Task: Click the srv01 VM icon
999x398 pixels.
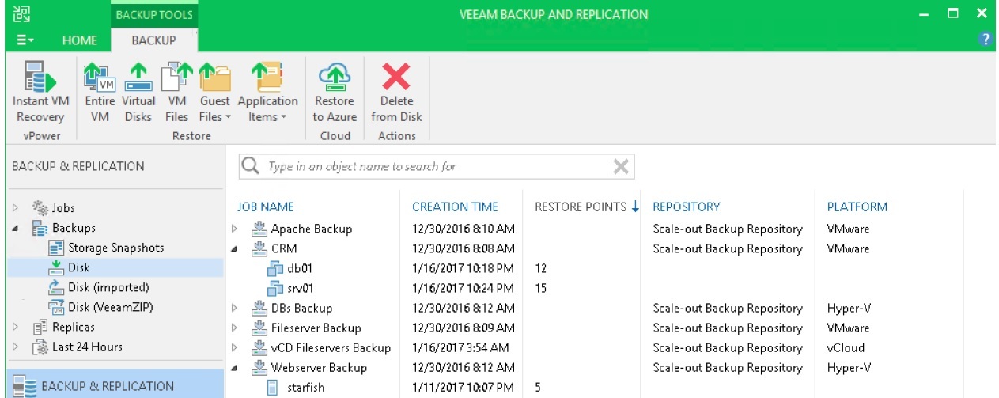Action: click(275, 288)
